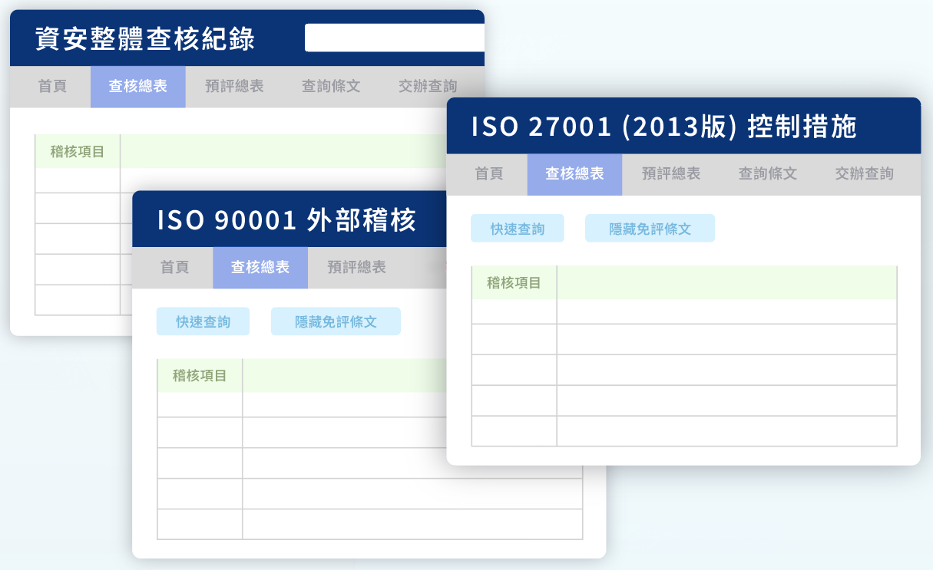
Task: Select 查核總表 tab in ISO 90001 window
Action: coord(260,268)
